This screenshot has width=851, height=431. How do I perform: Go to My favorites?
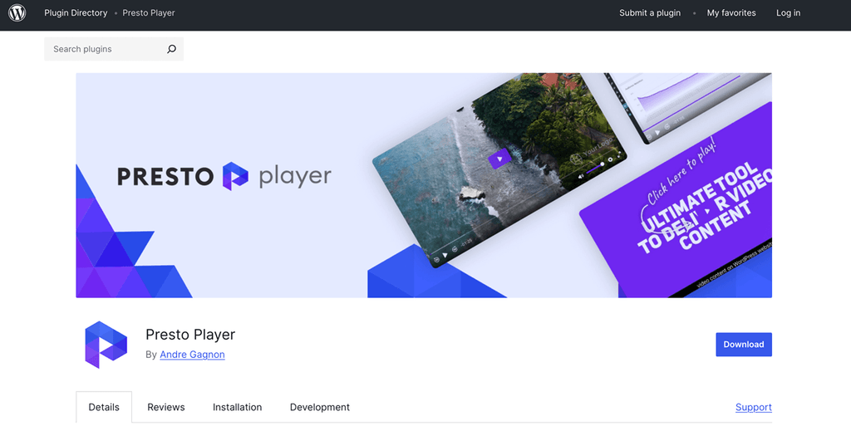(731, 12)
